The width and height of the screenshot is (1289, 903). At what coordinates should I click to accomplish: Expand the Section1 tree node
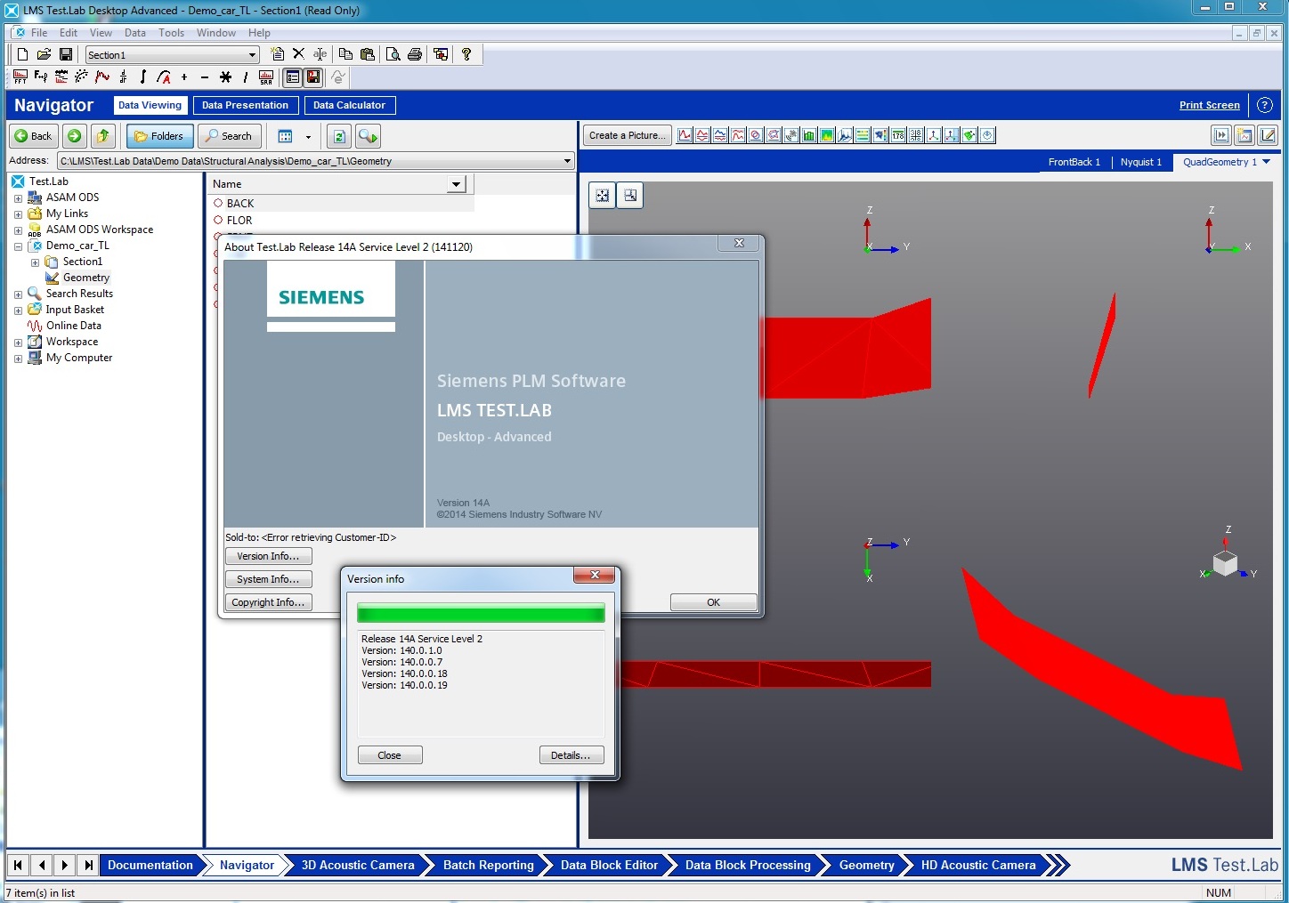click(x=35, y=262)
